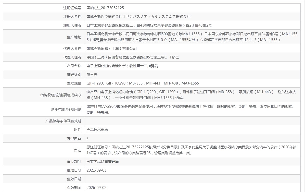Click the 有效期至 label
This screenshot has height=192, width=305.
(74, 188)
